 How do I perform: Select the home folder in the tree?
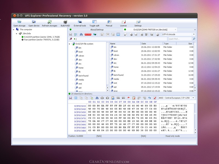point(81,68)
